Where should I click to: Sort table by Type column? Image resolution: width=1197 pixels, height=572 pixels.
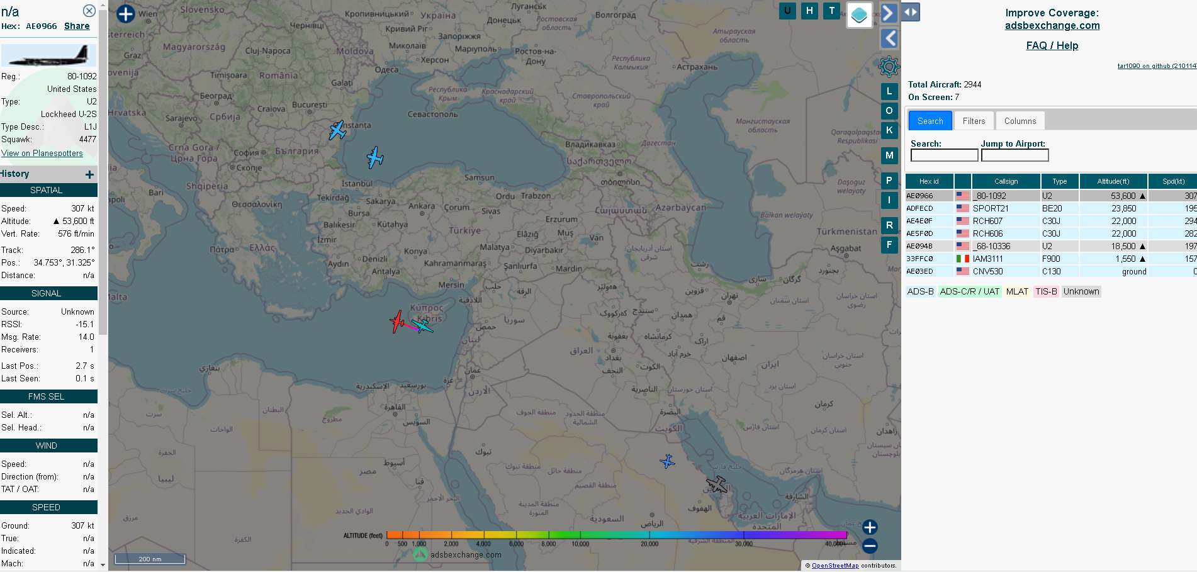[1060, 181]
